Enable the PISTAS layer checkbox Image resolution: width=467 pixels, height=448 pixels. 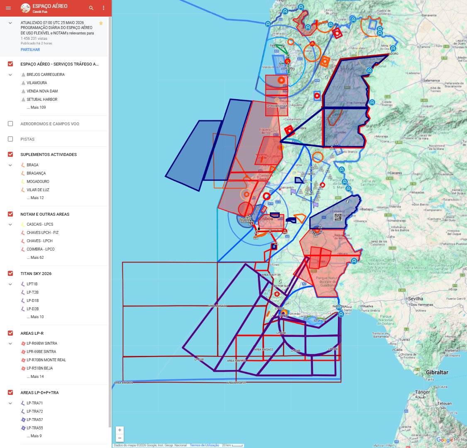click(x=10, y=139)
